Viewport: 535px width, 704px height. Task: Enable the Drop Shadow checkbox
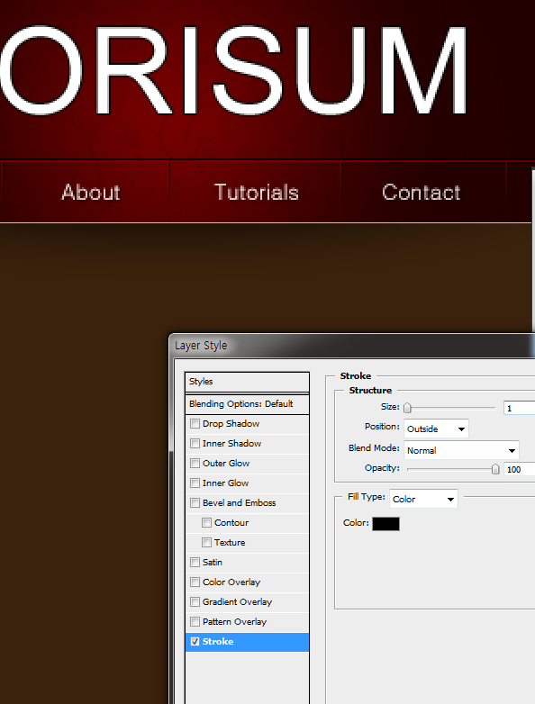tap(195, 423)
